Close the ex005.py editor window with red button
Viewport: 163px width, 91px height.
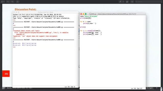(x=81, y=14)
